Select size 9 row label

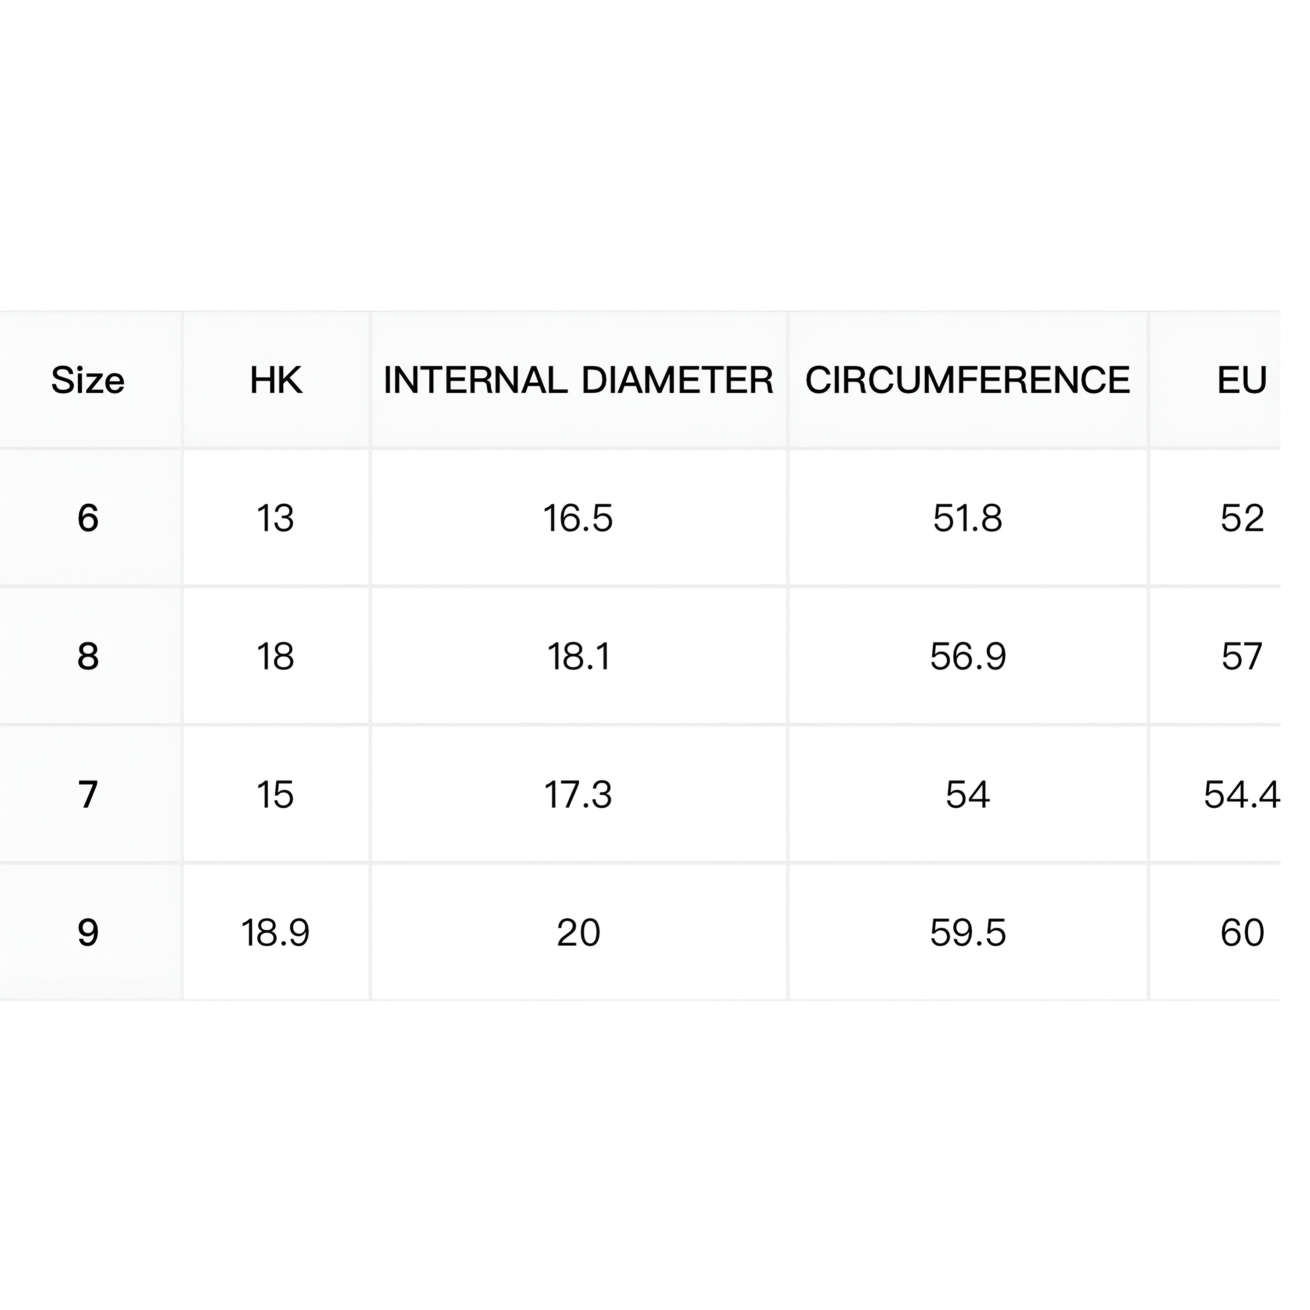click(x=88, y=933)
